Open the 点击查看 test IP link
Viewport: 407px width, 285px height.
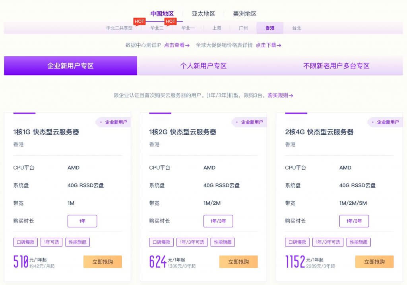pyautogui.click(x=176, y=45)
